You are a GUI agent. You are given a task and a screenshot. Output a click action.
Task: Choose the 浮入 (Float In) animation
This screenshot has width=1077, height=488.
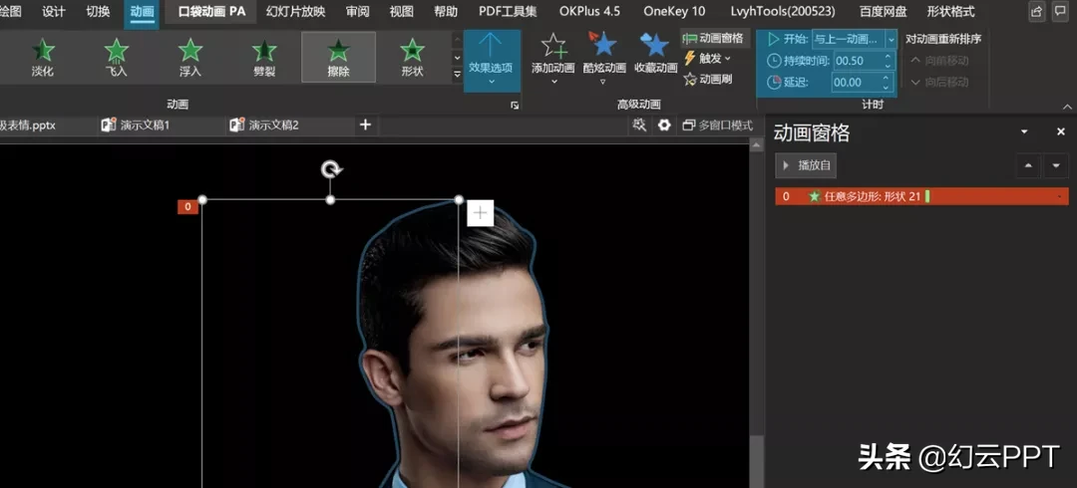(190, 57)
